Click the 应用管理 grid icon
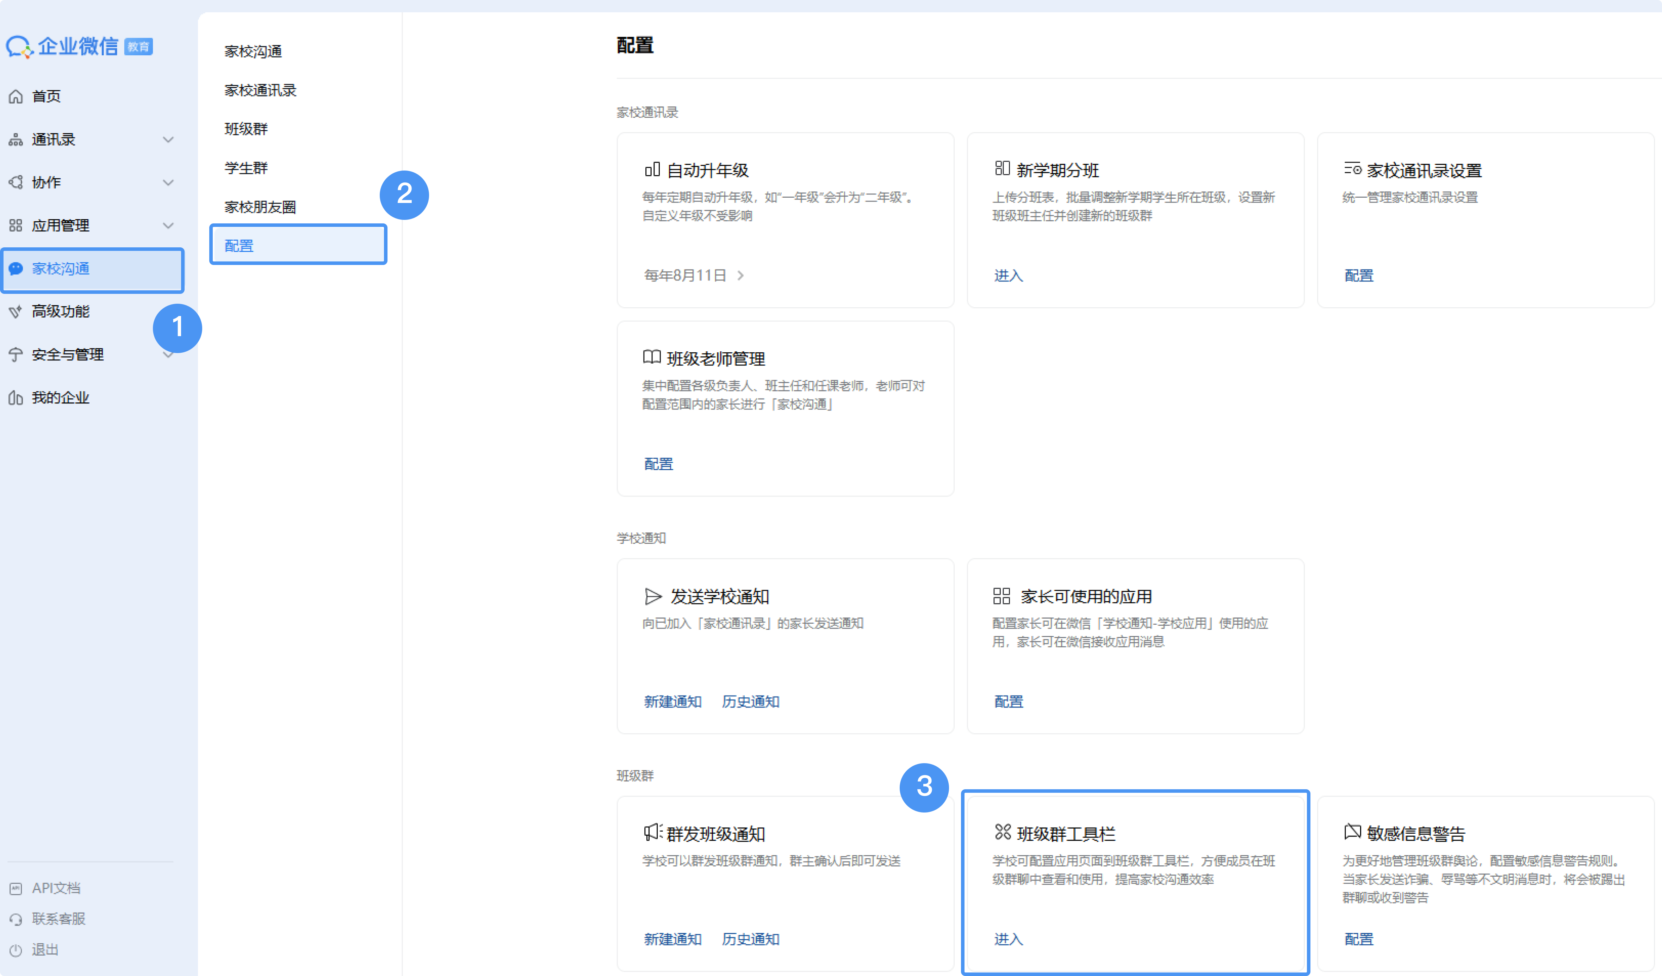Image resolution: width=1662 pixels, height=976 pixels. pyautogui.click(x=16, y=226)
